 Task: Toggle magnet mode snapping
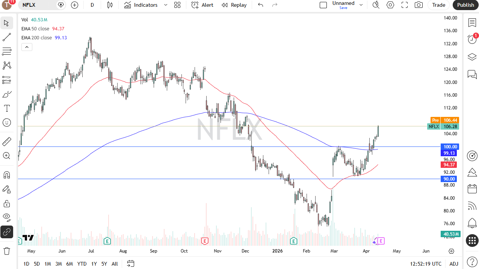coord(6,175)
